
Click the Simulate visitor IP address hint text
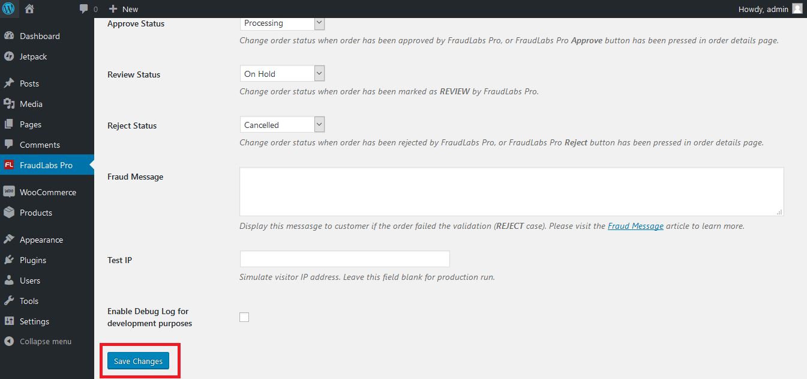point(367,277)
